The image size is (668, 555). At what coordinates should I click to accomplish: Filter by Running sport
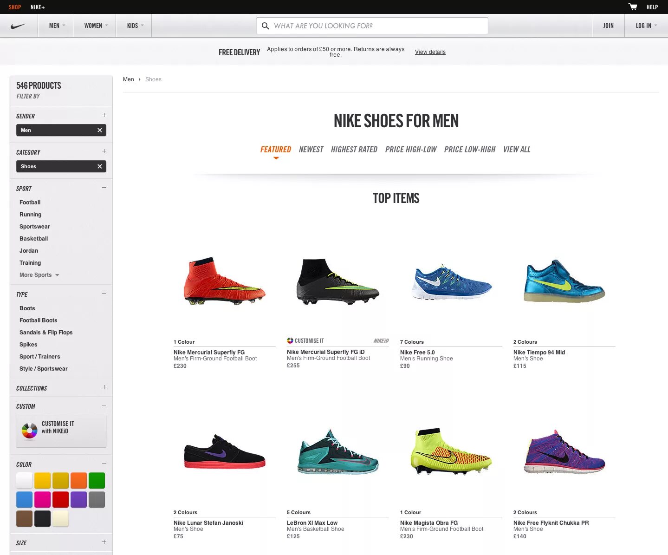pyautogui.click(x=31, y=215)
